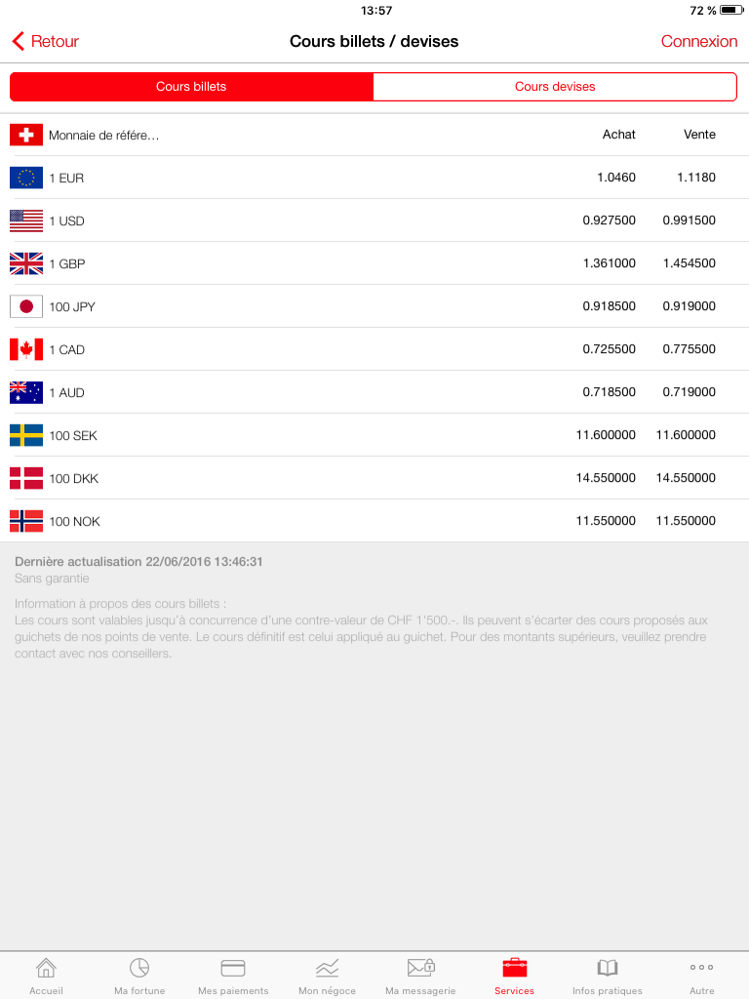Viewport: 749px width, 999px height.
Task: Select the Services briefcase icon
Action: (514, 969)
